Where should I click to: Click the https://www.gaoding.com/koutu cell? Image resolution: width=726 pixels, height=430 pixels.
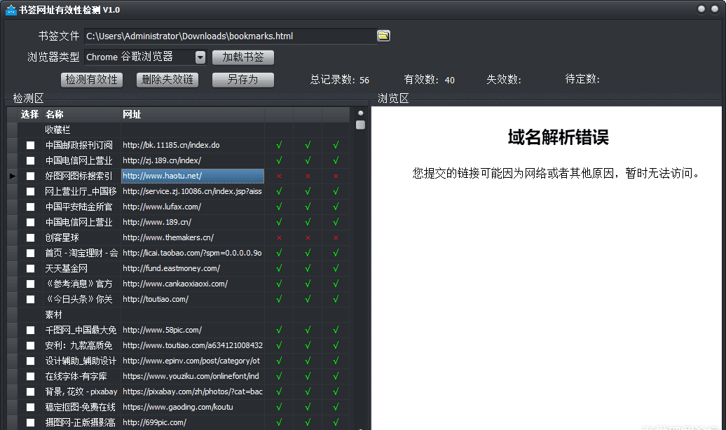[193, 407]
